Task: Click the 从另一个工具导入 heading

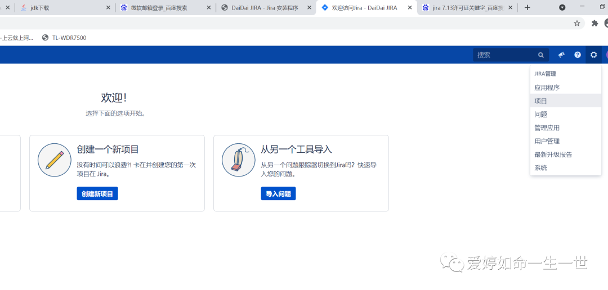Action: pyautogui.click(x=296, y=149)
